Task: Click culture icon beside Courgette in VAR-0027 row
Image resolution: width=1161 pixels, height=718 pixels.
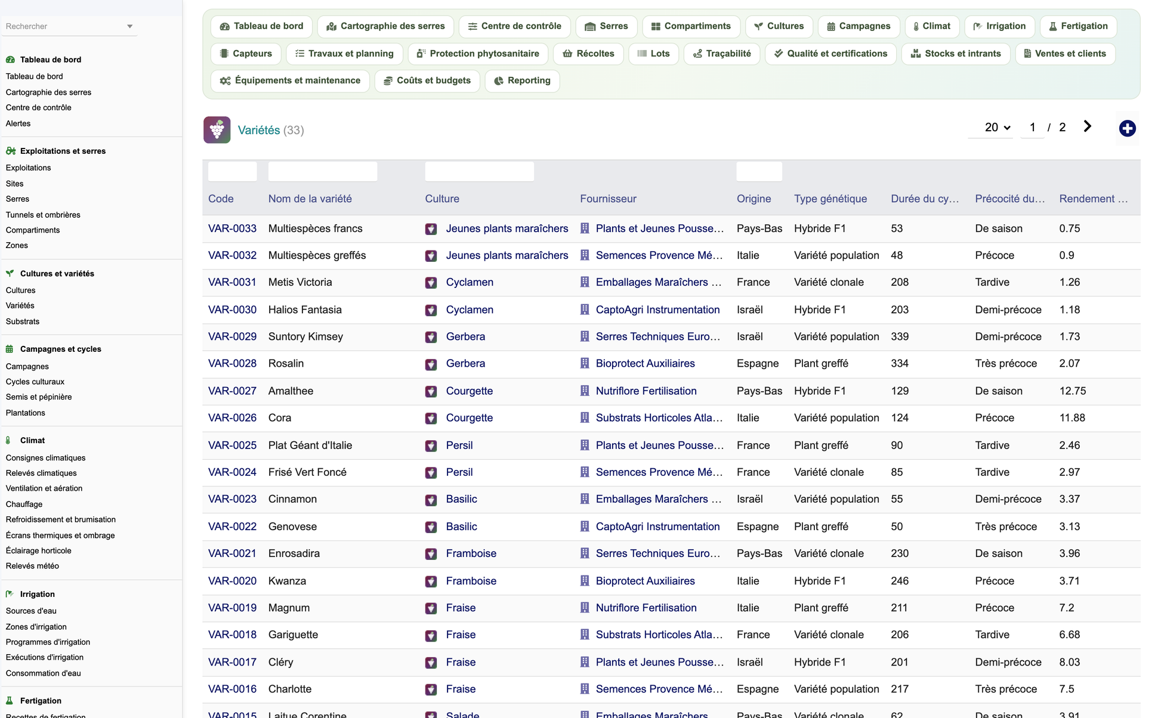Action: pos(431,392)
